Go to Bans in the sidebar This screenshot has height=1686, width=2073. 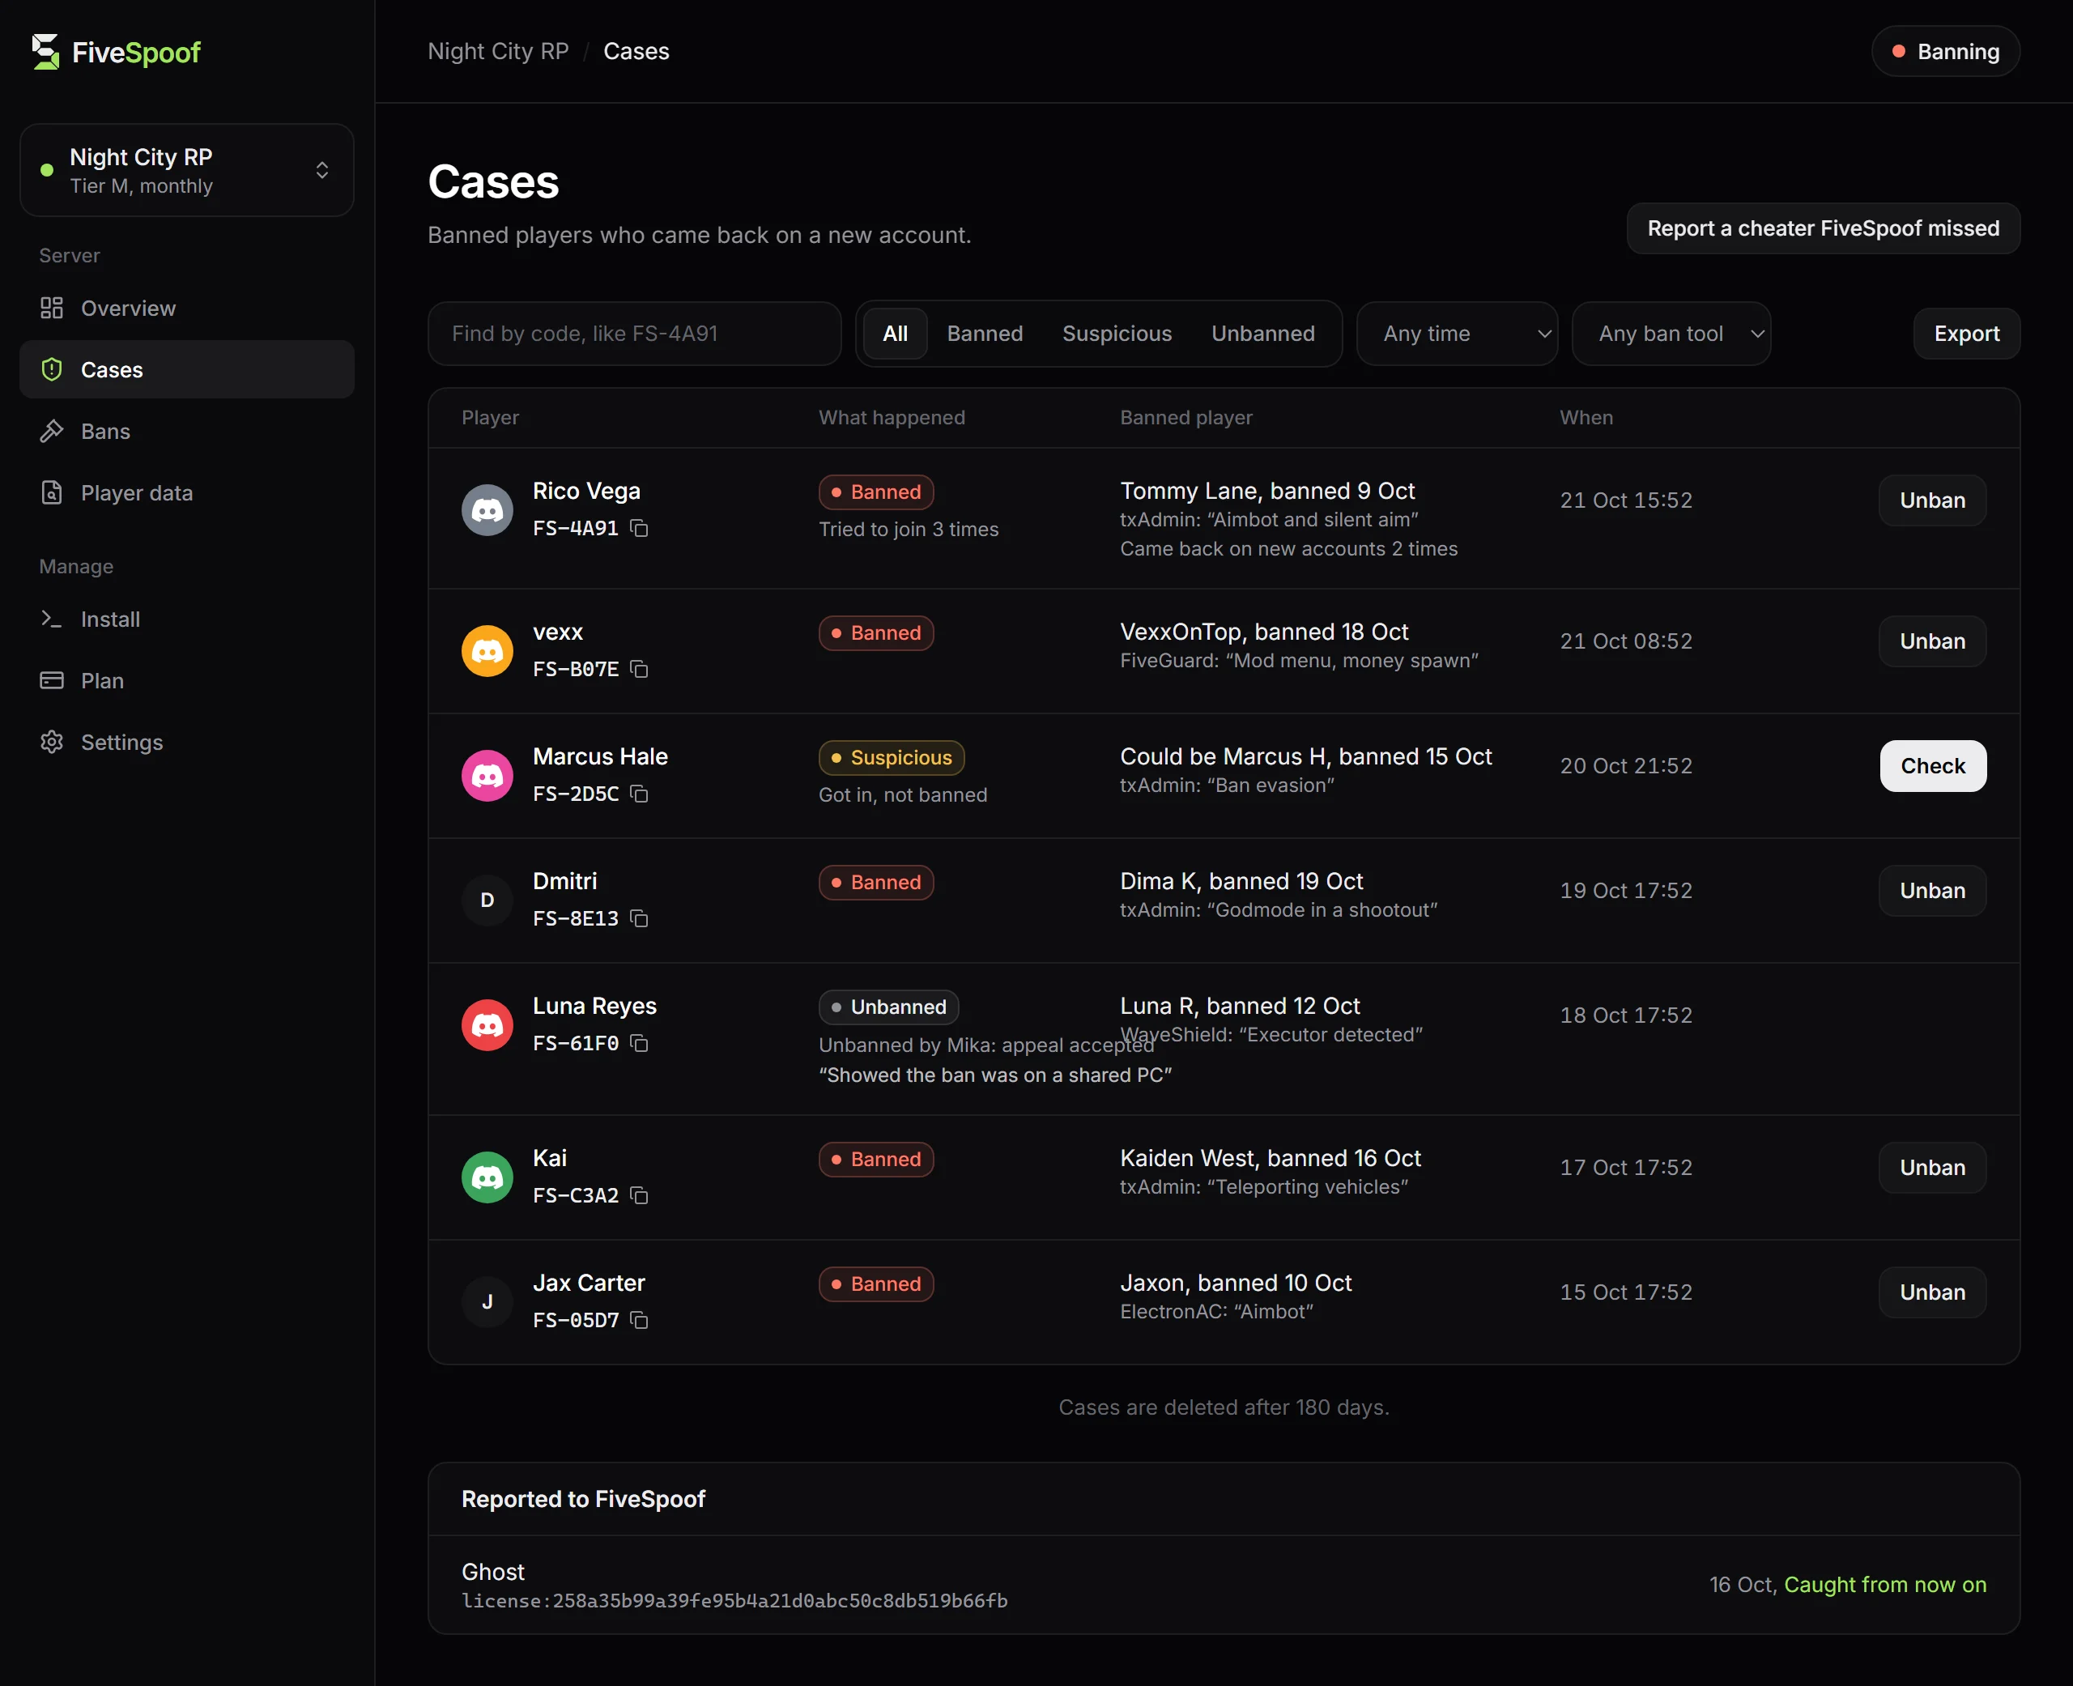186,431
